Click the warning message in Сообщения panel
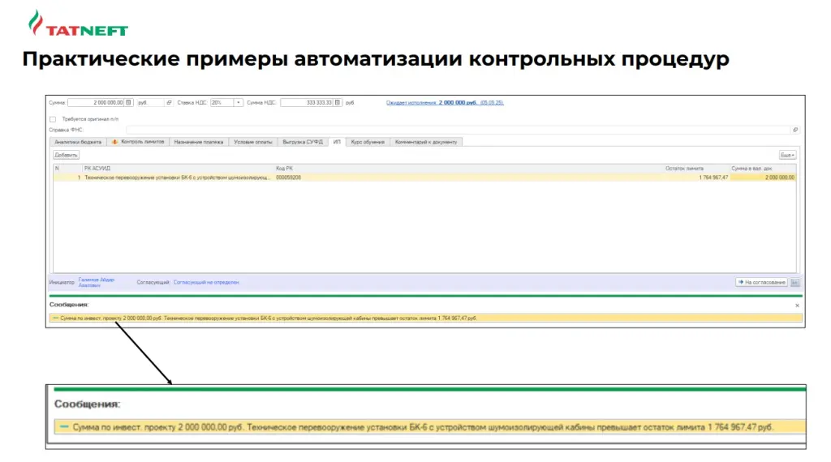 click(425, 318)
